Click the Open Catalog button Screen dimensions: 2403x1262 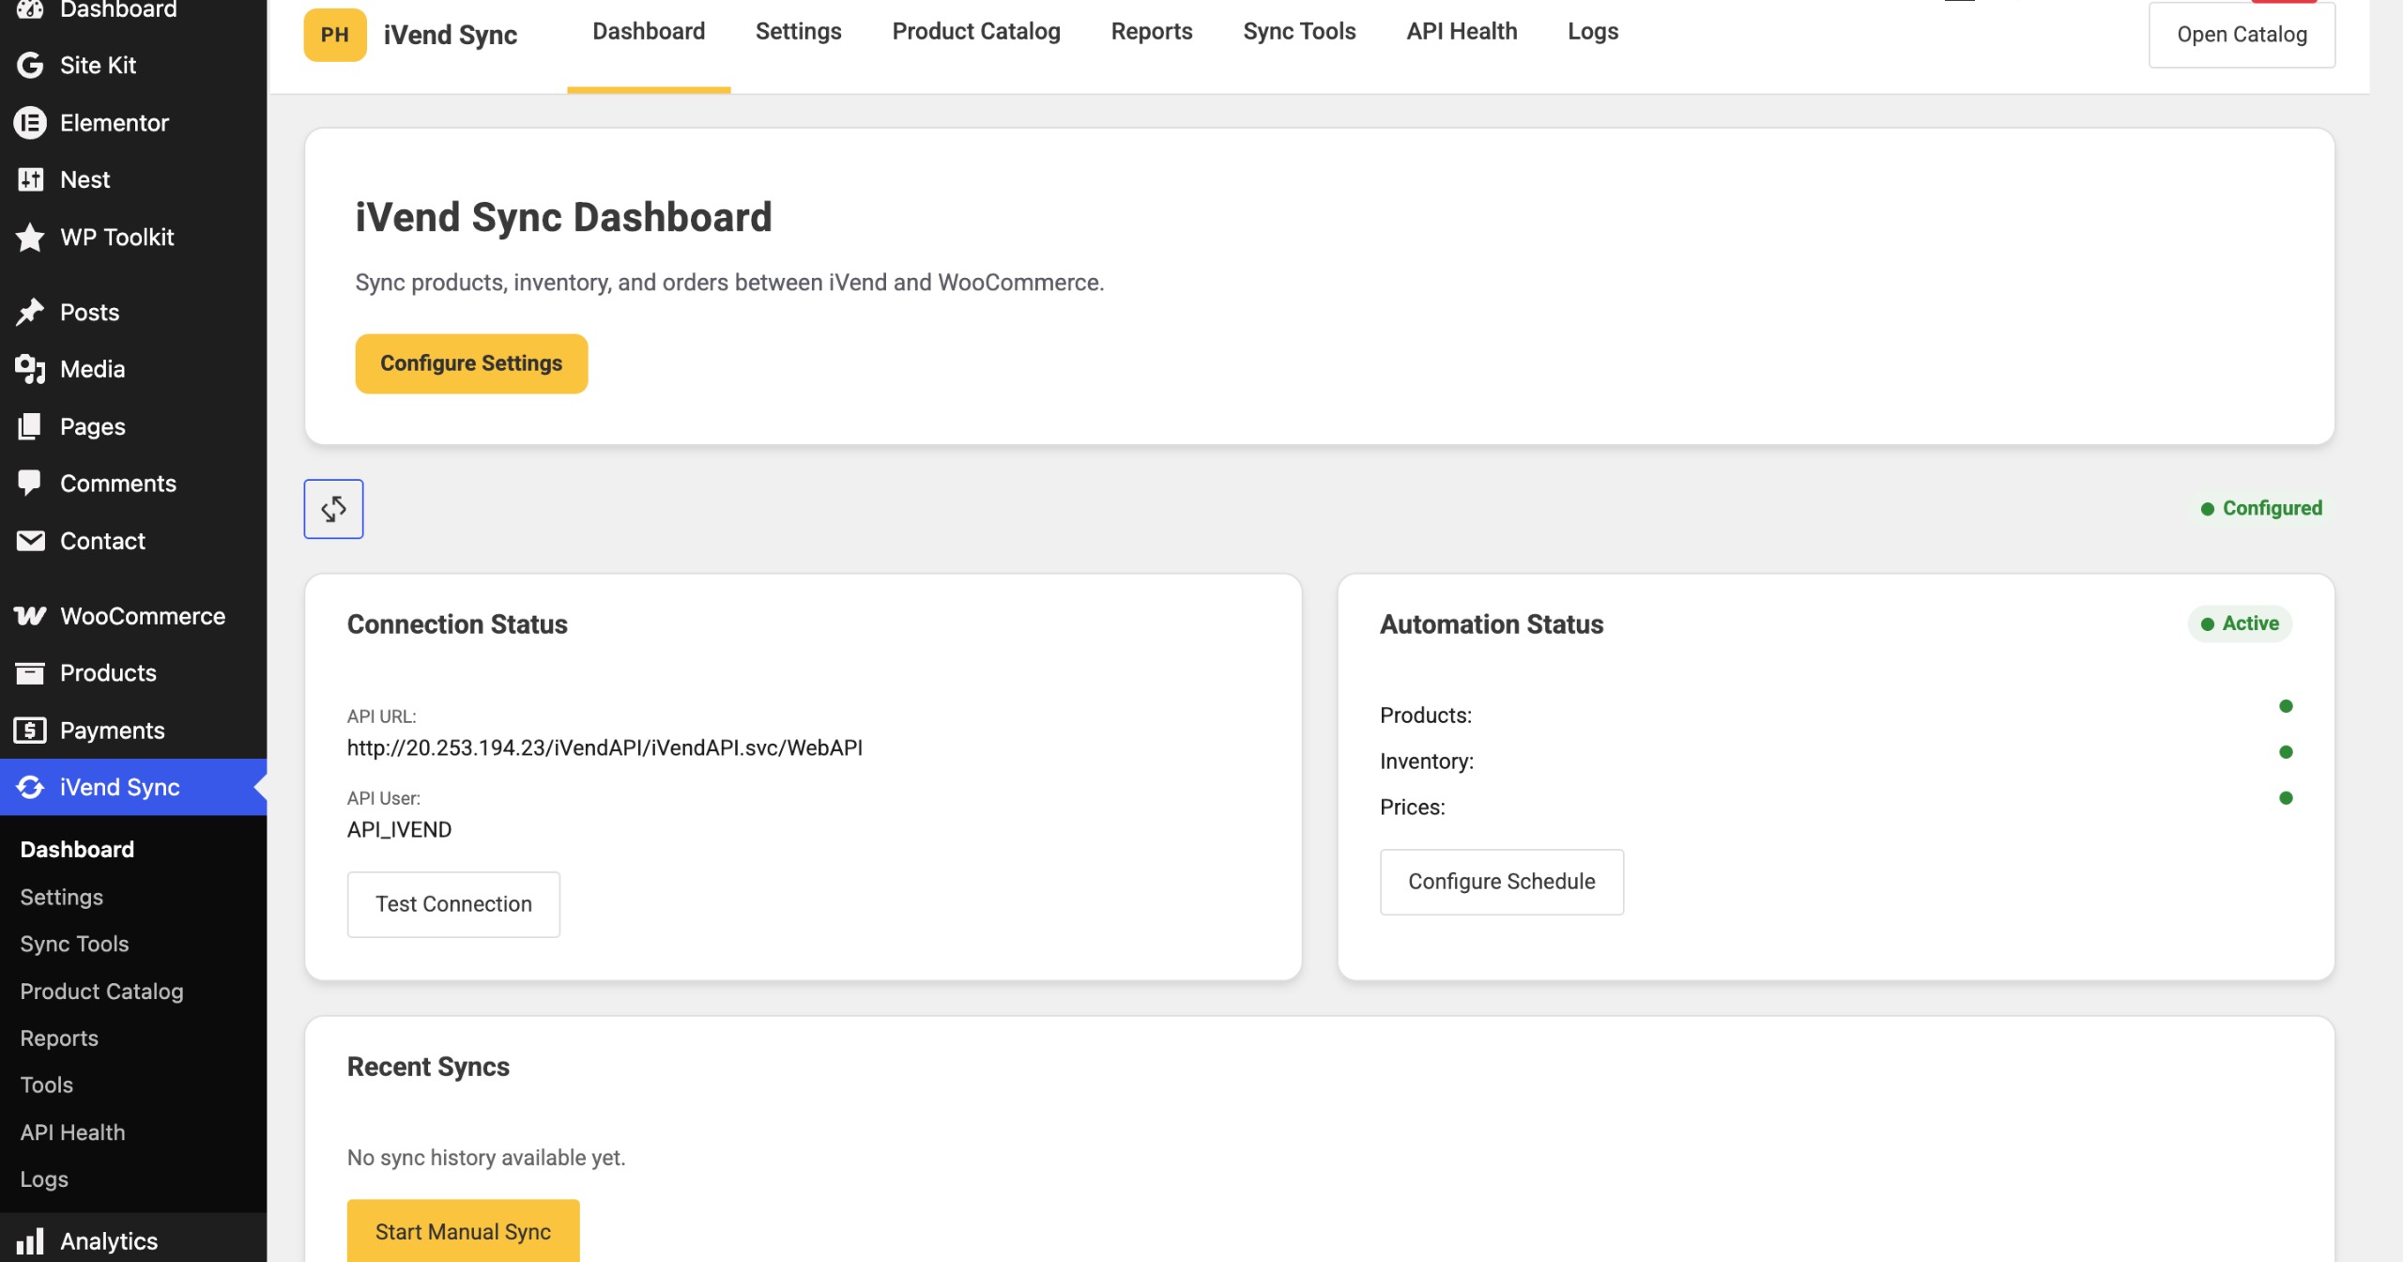coord(2242,35)
